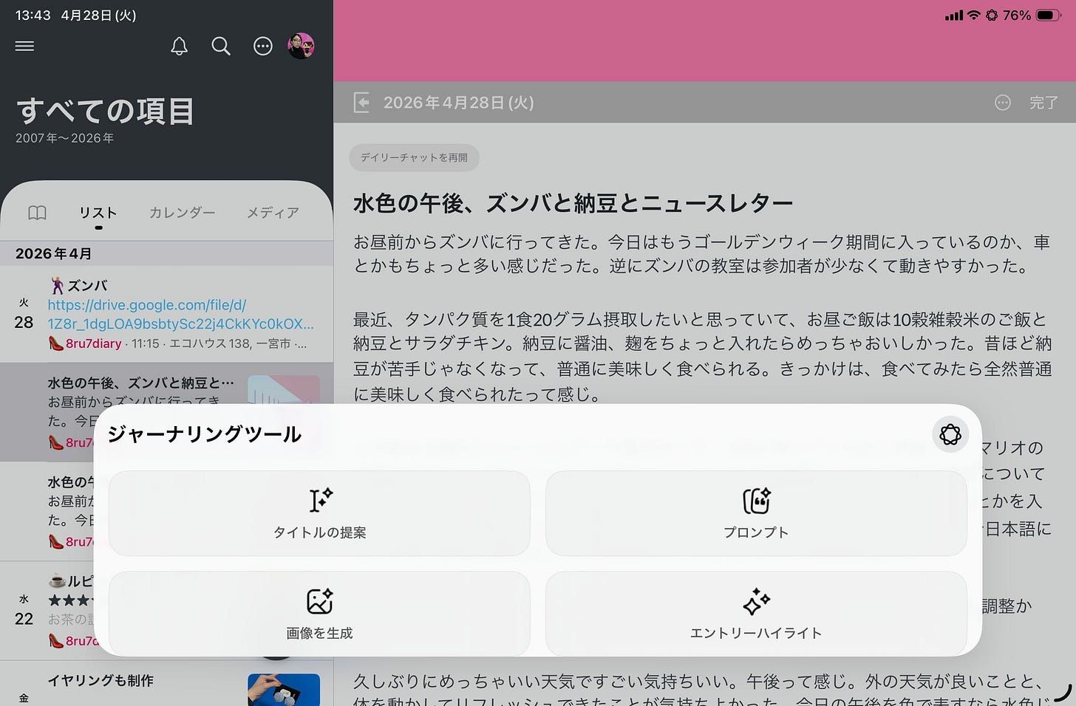The height and width of the screenshot is (706, 1076).
Task: Click the entry date 2026年4月28日(火)
Action: pos(458,103)
